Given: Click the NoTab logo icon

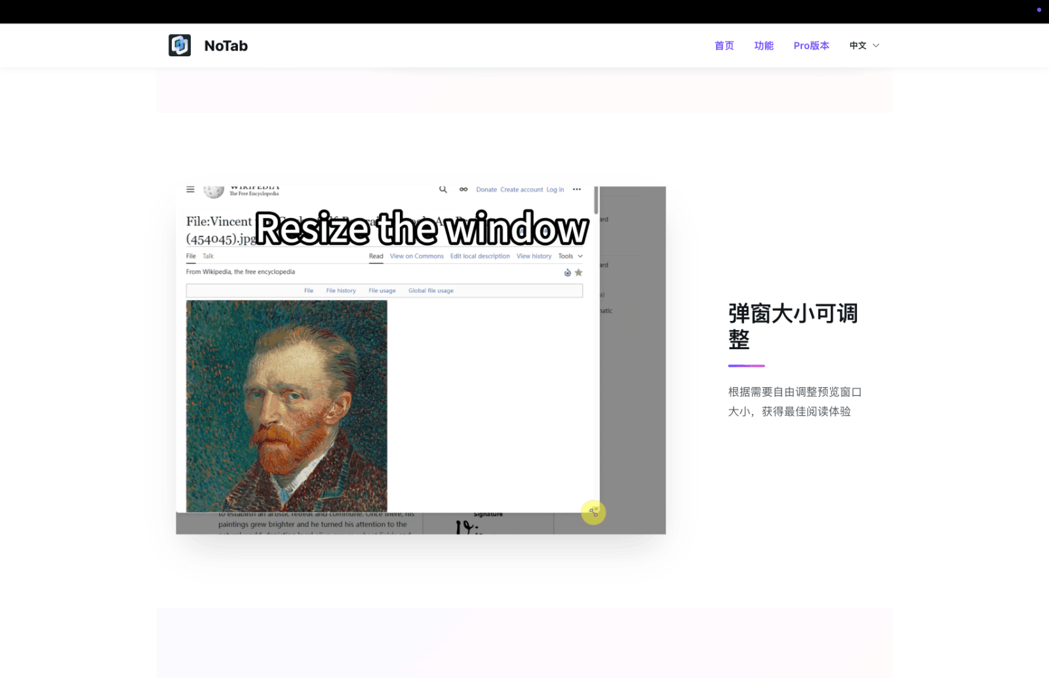Looking at the screenshot, I should pyautogui.click(x=180, y=45).
